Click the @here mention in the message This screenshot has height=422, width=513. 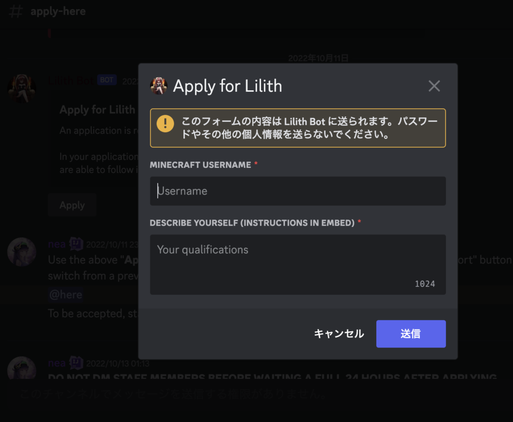(x=65, y=295)
